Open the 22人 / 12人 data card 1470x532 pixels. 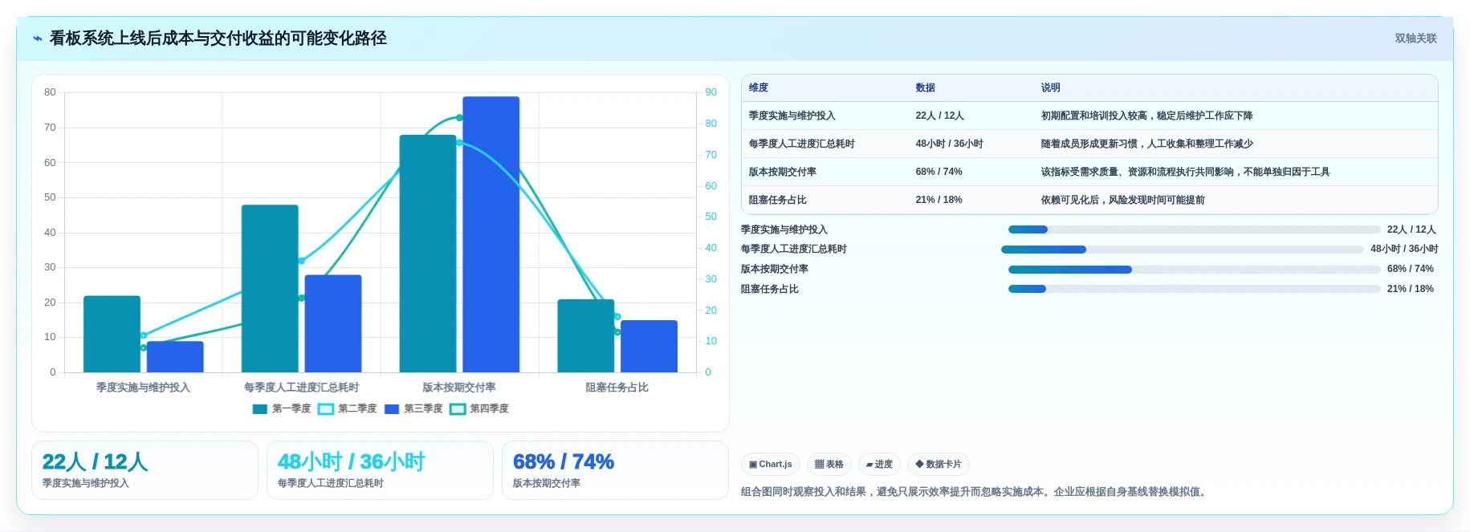(145, 470)
